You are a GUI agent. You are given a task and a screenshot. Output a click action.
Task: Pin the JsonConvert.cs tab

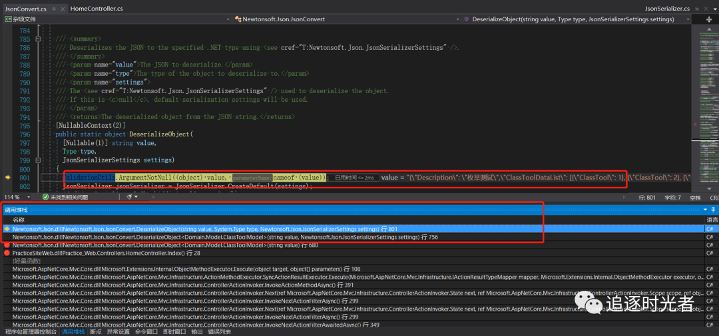tap(55, 8)
